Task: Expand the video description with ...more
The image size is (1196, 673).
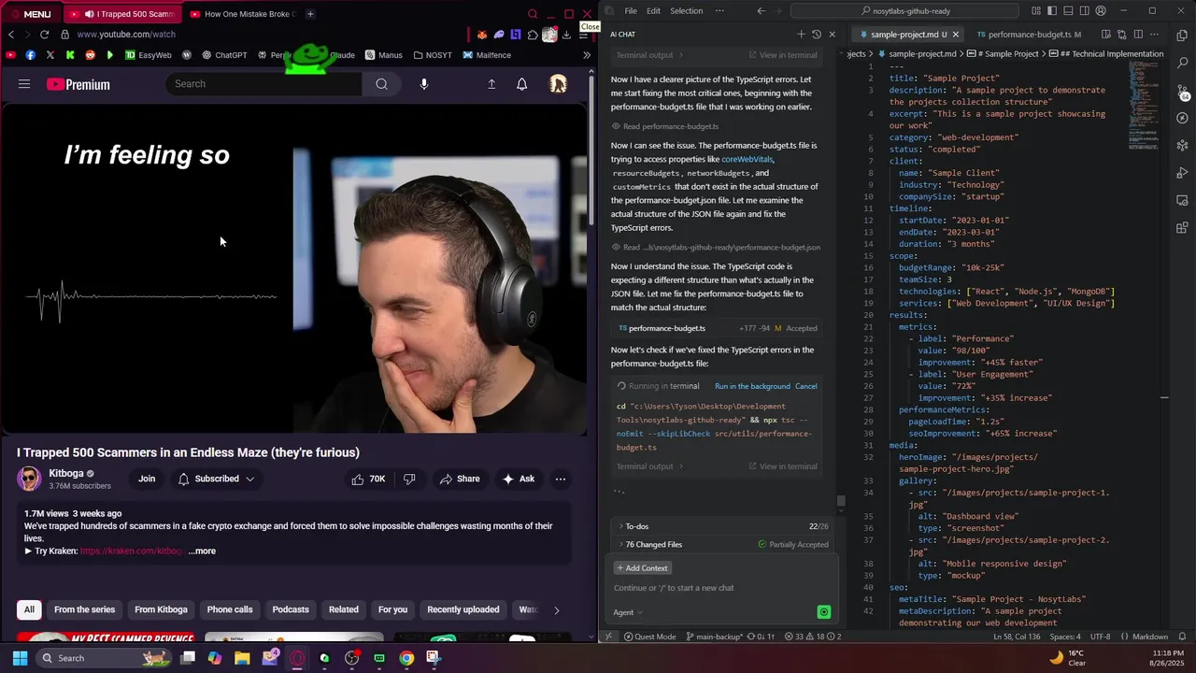Action: coord(202,551)
